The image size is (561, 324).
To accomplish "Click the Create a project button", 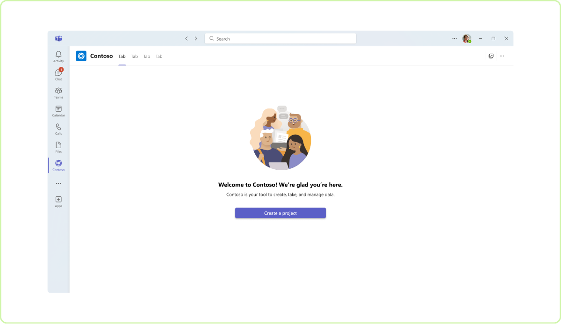I will coord(280,213).
